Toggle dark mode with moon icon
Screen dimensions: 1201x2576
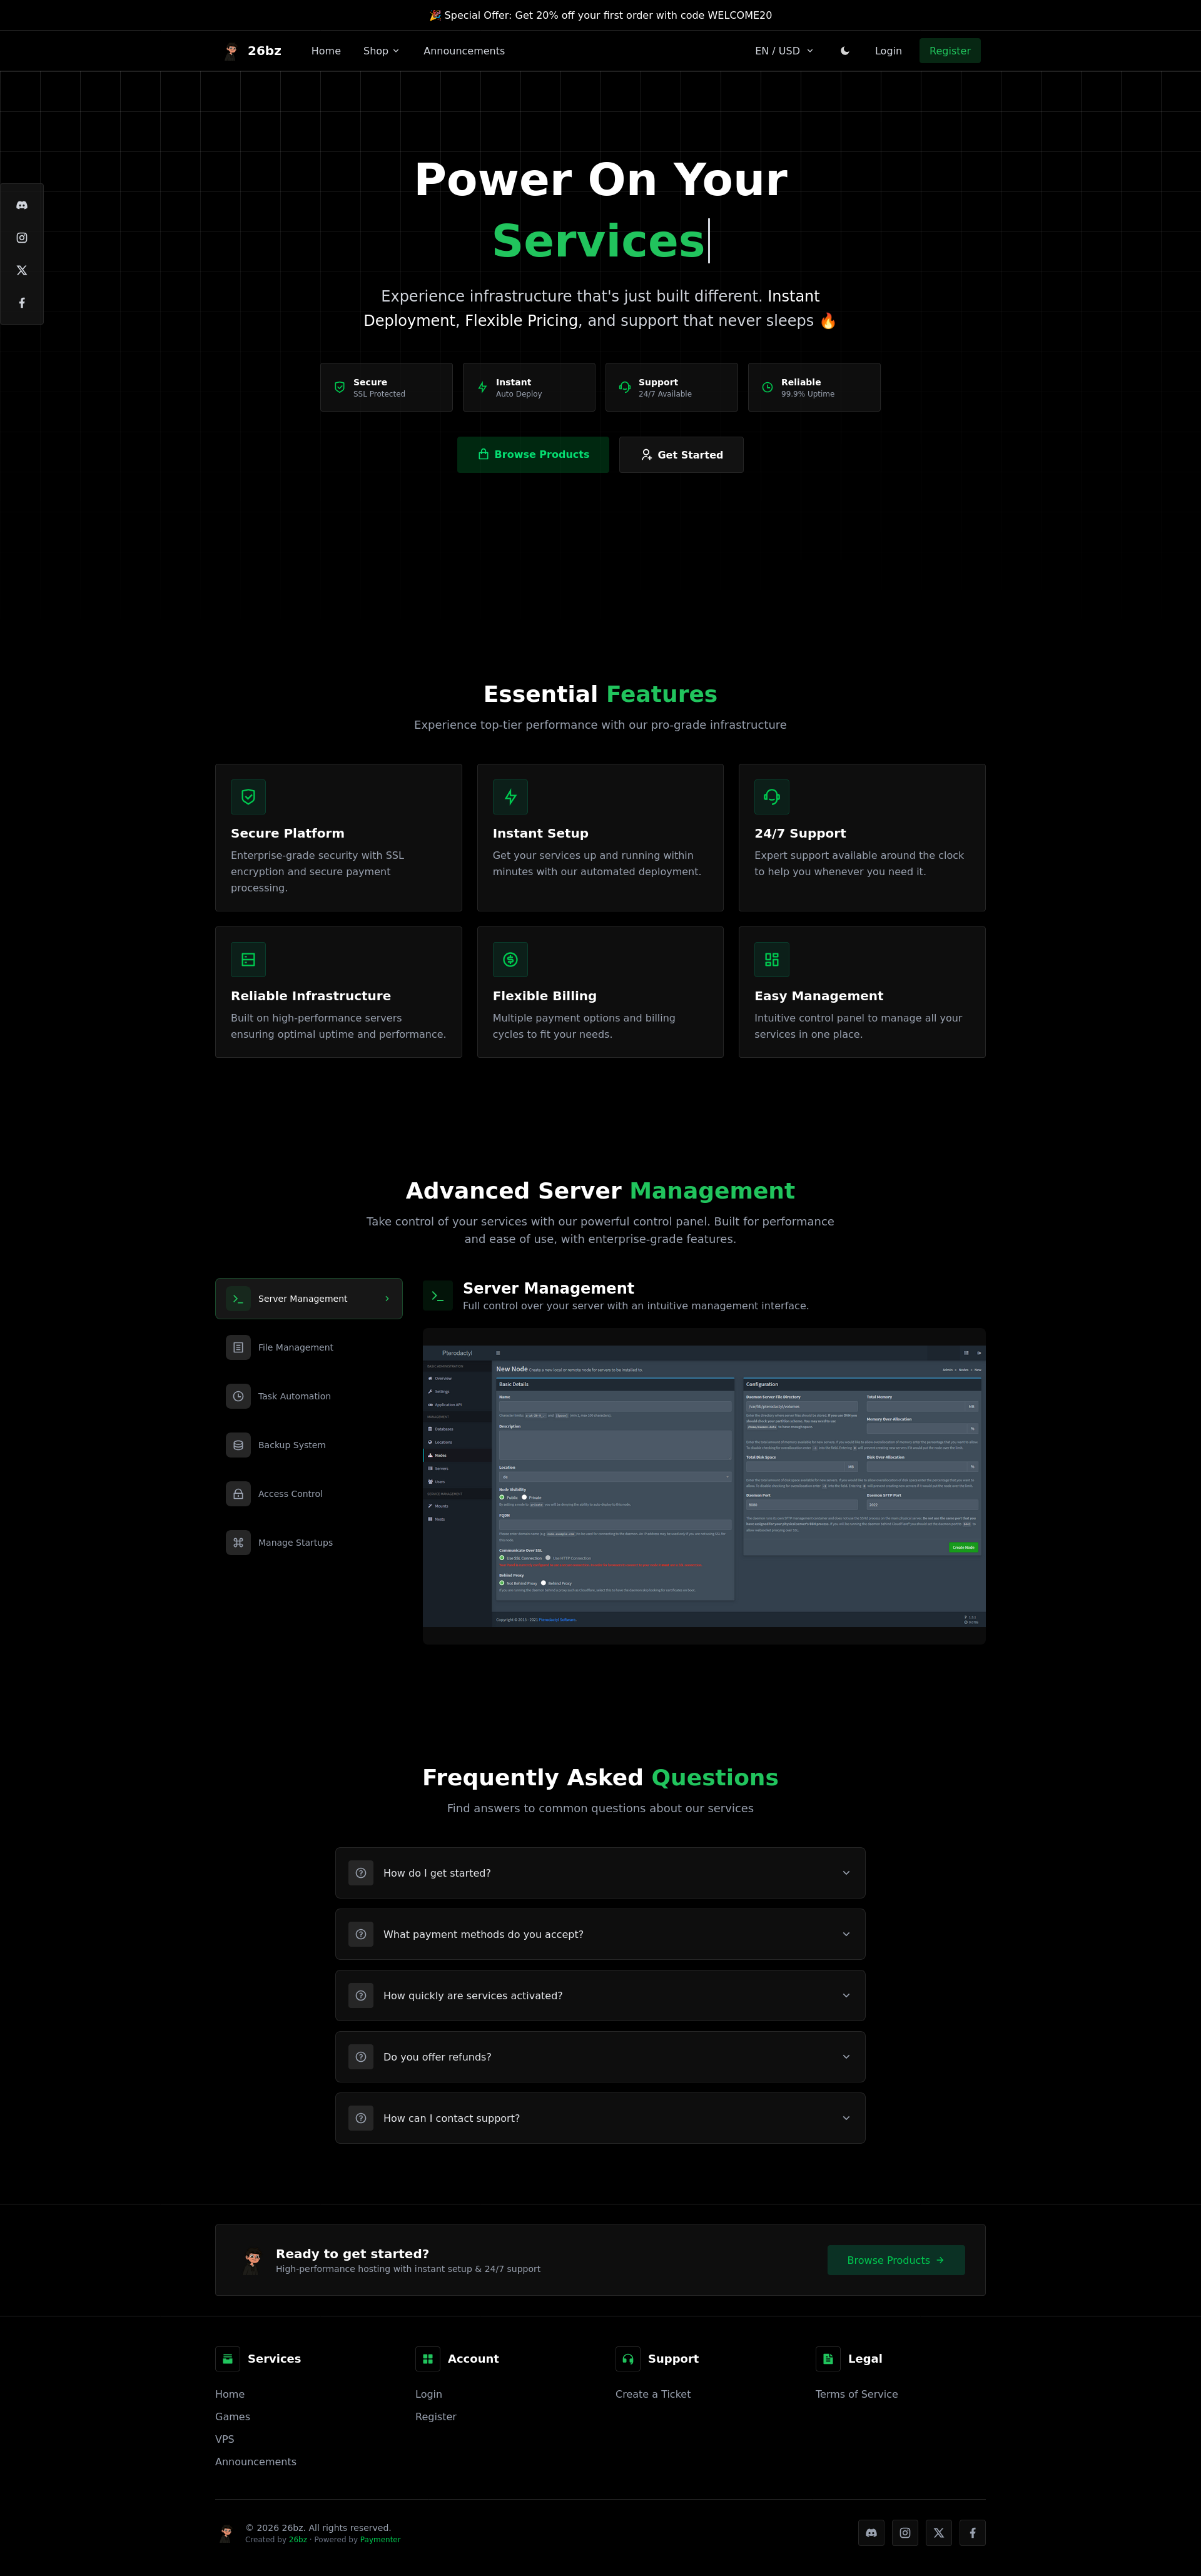[x=845, y=51]
